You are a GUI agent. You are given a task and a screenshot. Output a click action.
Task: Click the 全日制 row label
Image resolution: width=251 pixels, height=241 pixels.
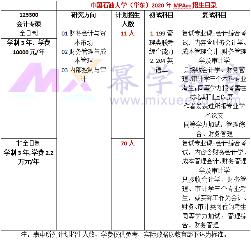[x=28, y=33]
